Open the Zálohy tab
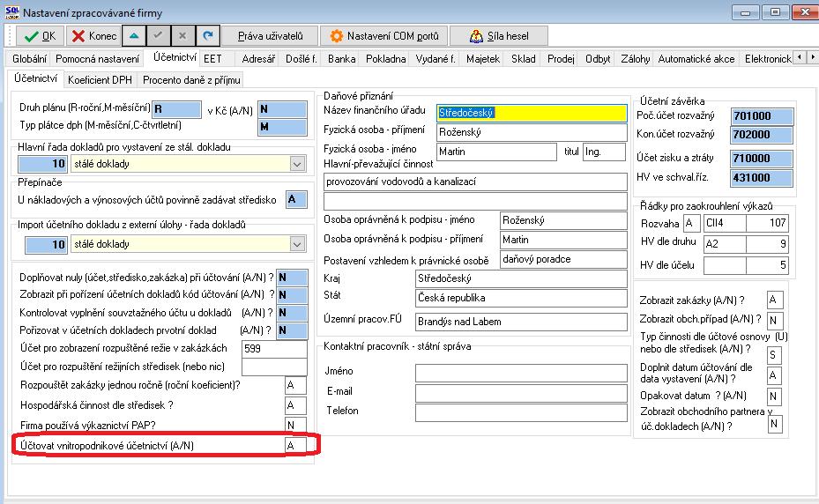This screenshot has height=504, width=819. click(635, 59)
